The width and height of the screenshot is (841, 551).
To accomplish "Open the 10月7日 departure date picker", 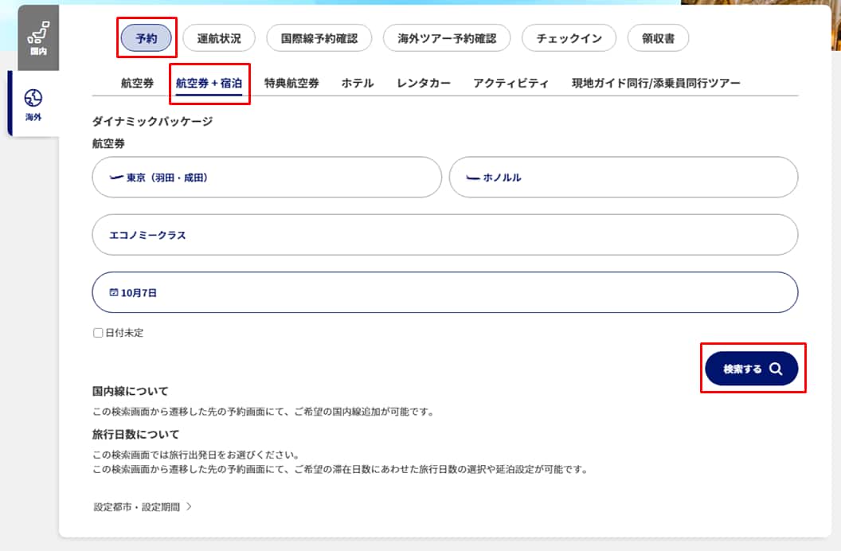I will pos(444,292).
